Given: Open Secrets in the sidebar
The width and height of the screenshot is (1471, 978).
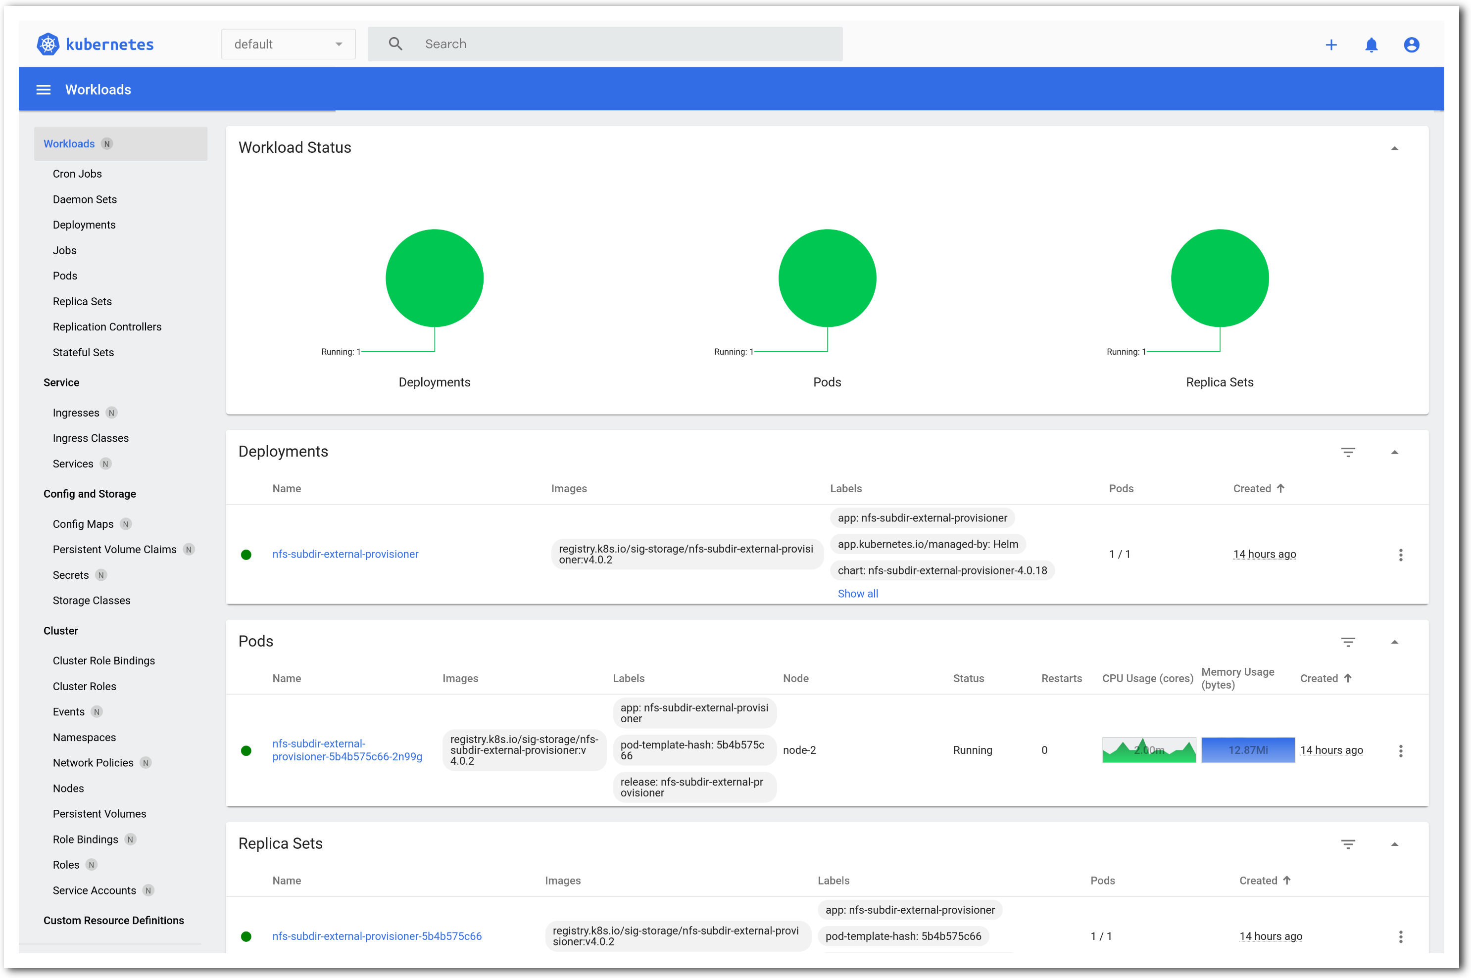Looking at the screenshot, I should 70,575.
